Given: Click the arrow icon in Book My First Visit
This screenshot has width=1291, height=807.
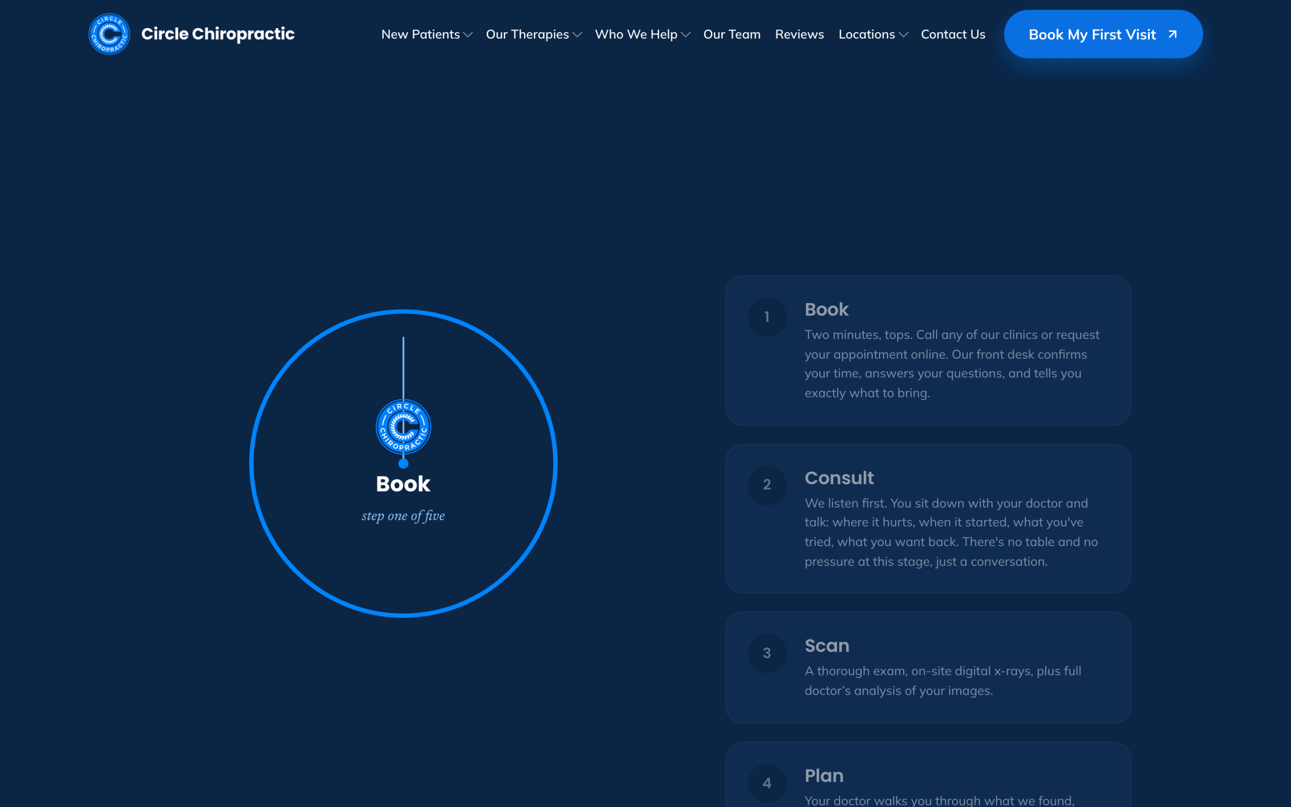Looking at the screenshot, I should (1172, 34).
